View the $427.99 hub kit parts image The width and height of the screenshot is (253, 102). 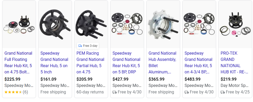[x=127, y=24]
